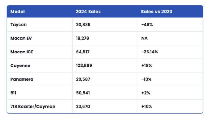The image size is (209, 118).
Task: Select the 911 model cell
Action: pos(13,93)
